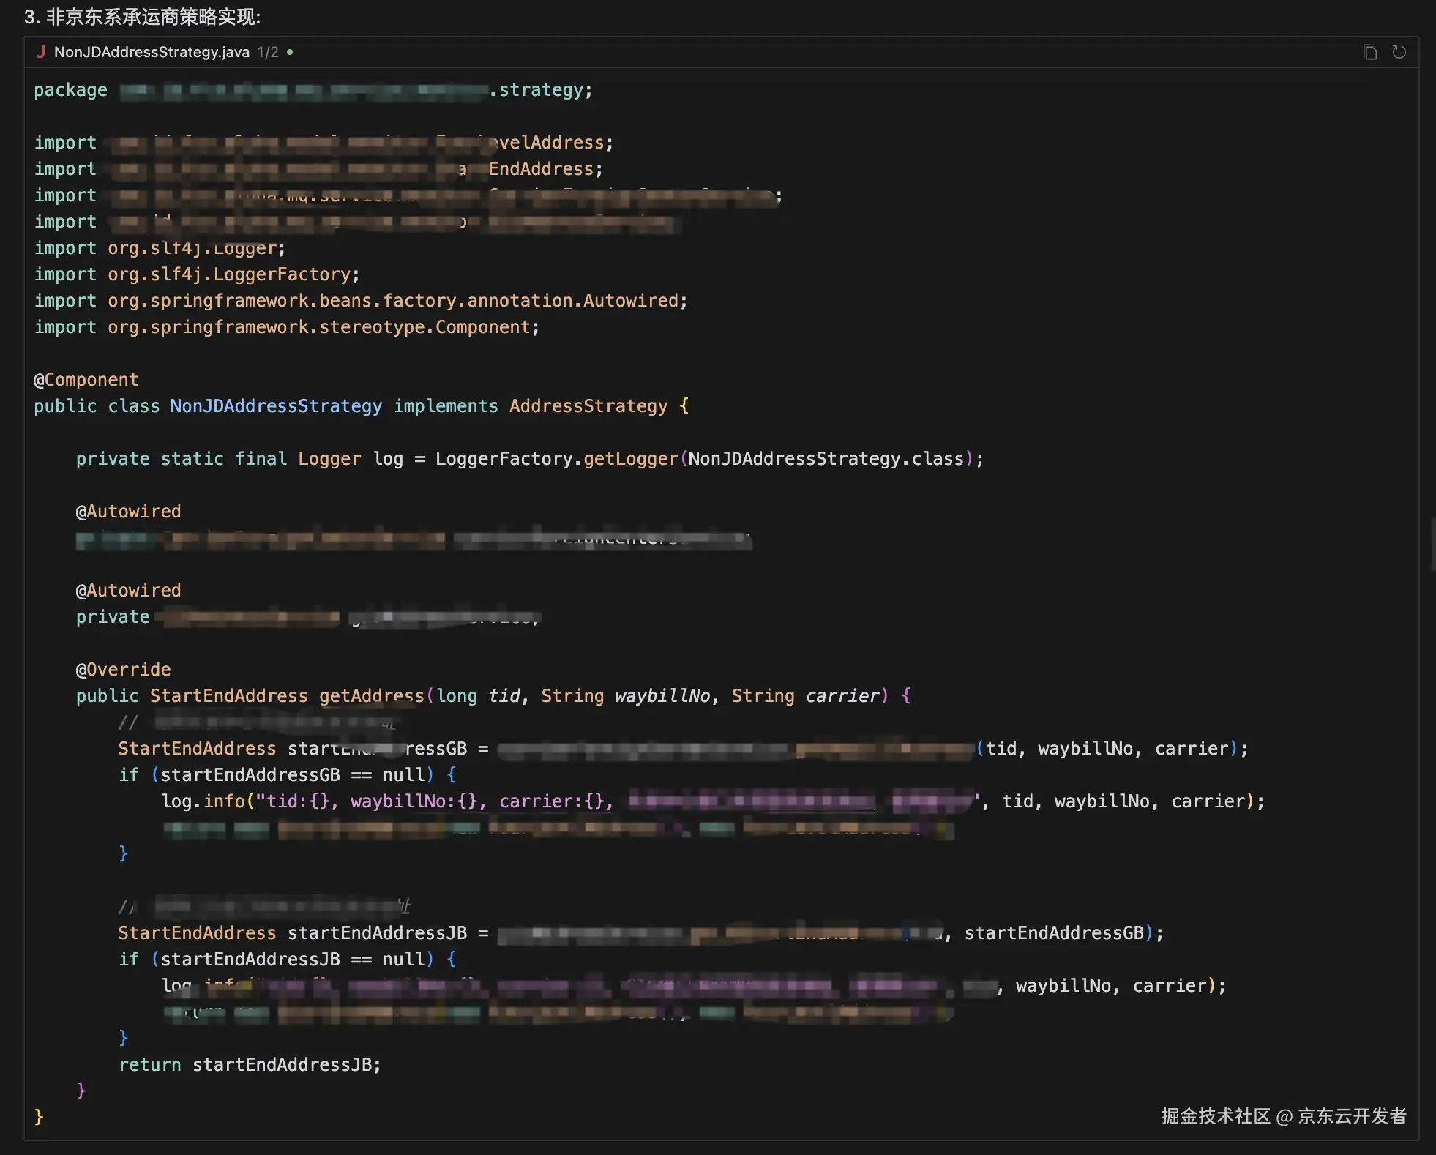Screen dimensions: 1436x1155
Task: Click the return startEndAddressJB statement
Action: (250, 1065)
